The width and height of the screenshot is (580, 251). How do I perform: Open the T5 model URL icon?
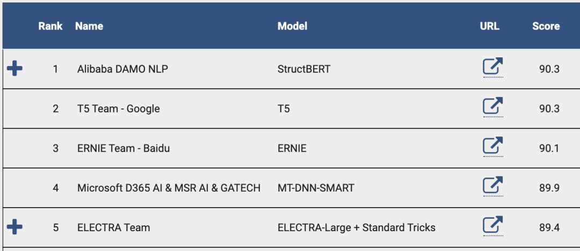click(x=493, y=107)
